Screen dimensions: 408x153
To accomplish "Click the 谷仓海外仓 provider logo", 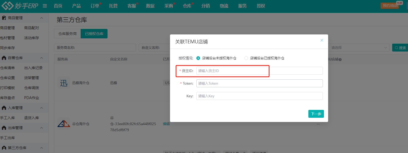I will pos(64,124).
